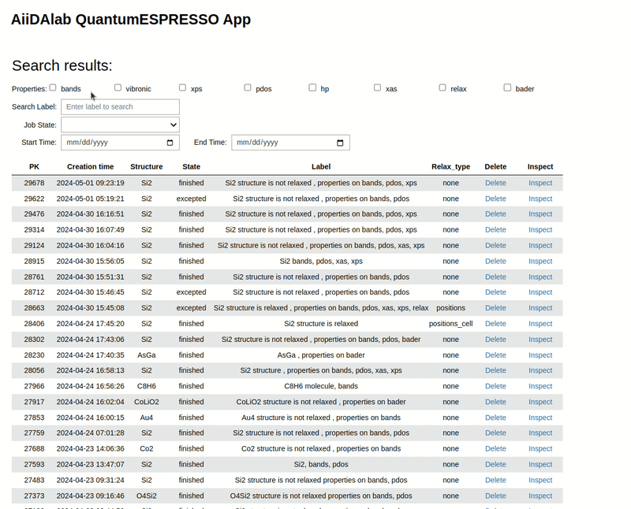Delete job 29314
The height and width of the screenshot is (509, 631).
click(x=495, y=229)
